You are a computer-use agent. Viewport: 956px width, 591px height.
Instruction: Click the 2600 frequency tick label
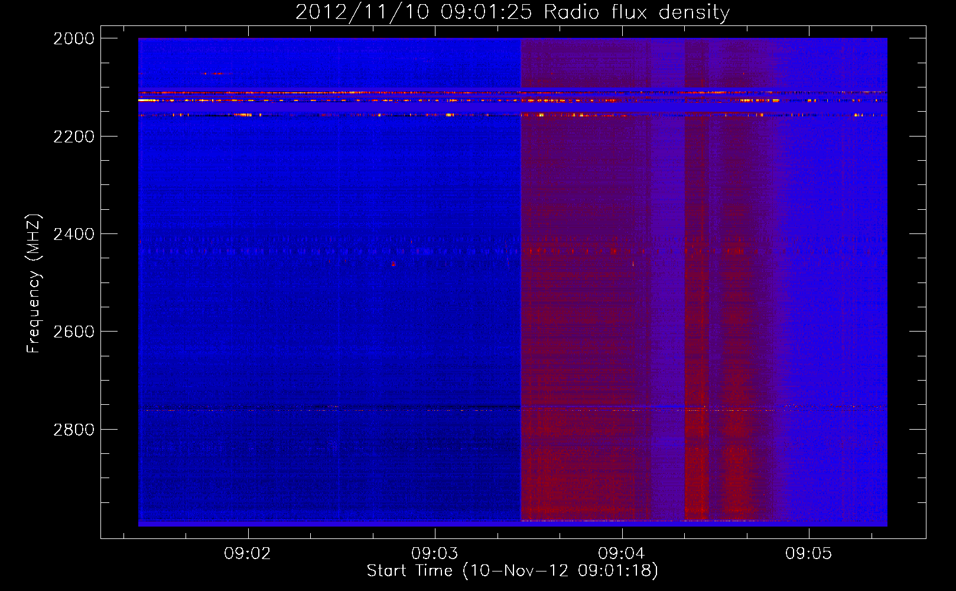pos(74,332)
